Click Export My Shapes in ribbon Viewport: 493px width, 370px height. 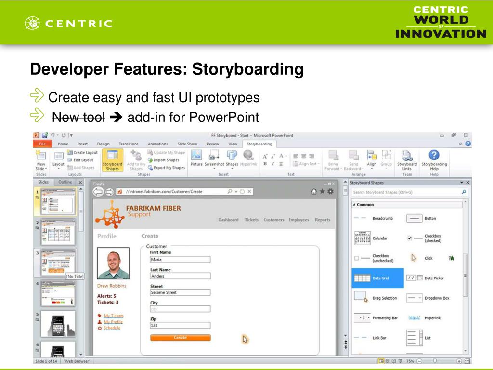(x=166, y=168)
